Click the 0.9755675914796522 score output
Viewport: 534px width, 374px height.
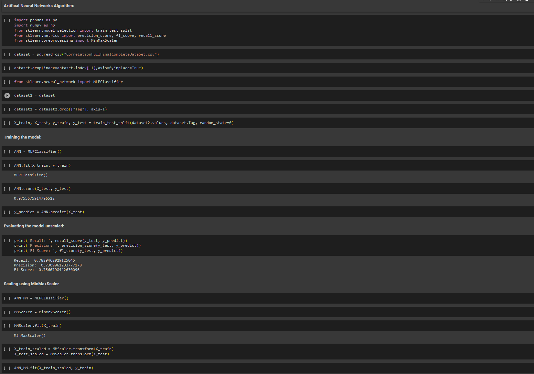point(34,199)
